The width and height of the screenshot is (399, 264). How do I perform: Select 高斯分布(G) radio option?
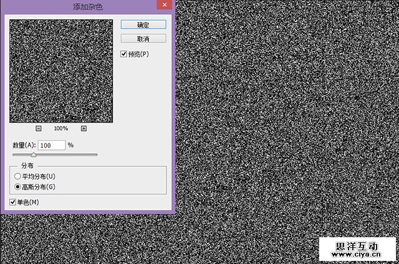(x=17, y=187)
